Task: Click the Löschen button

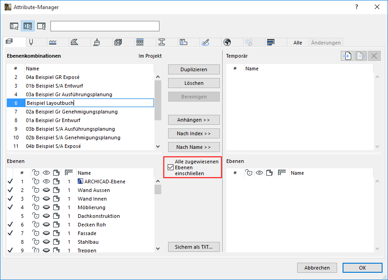Action: pos(194,83)
